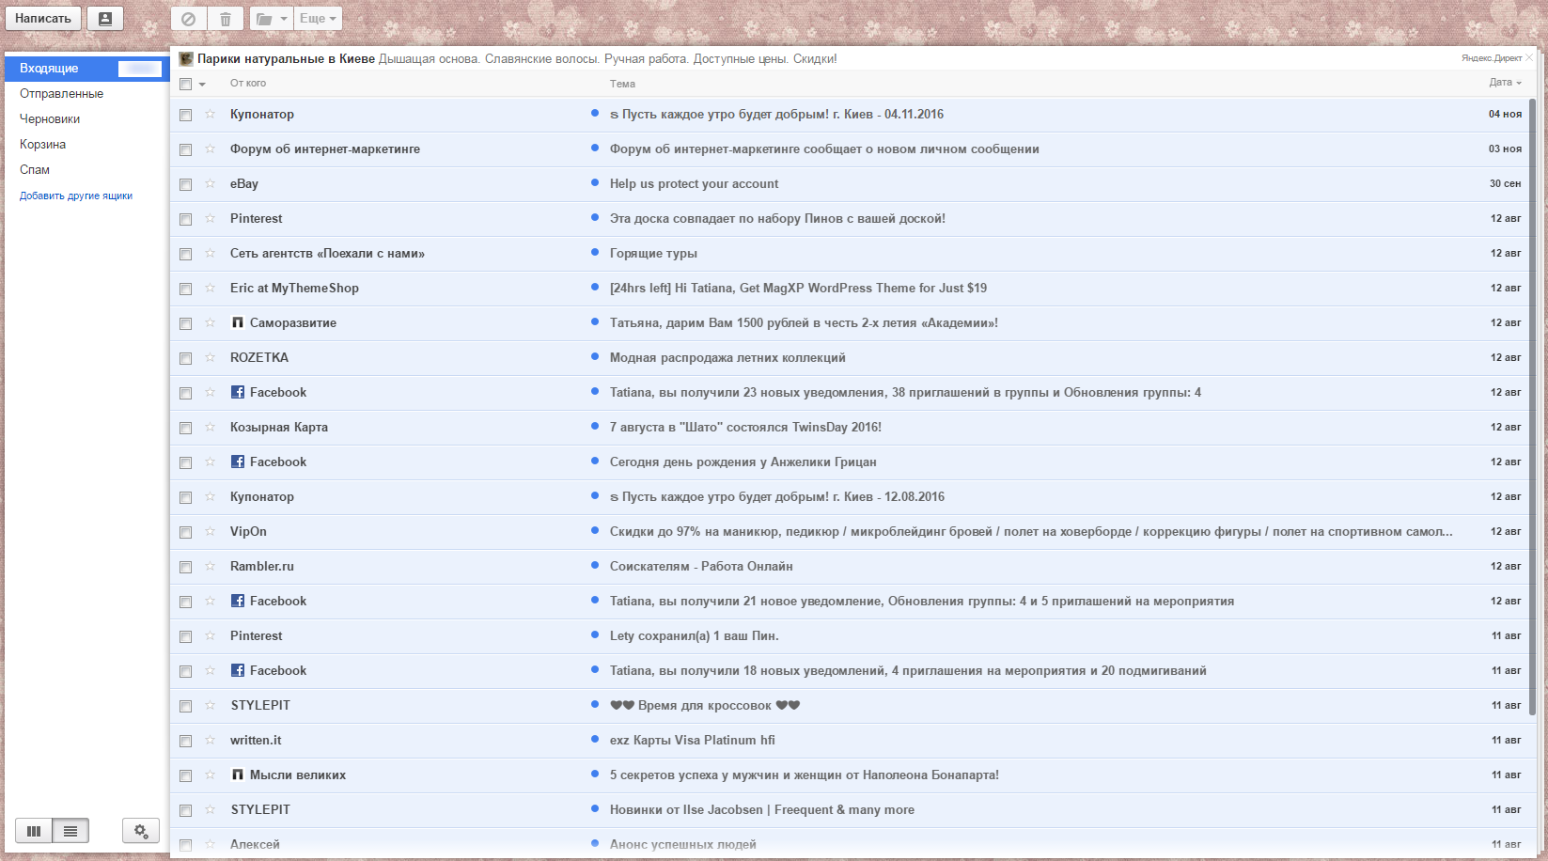Star the VipOn message
Image resolution: width=1548 pixels, height=861 pixels.
coord(210,531)
